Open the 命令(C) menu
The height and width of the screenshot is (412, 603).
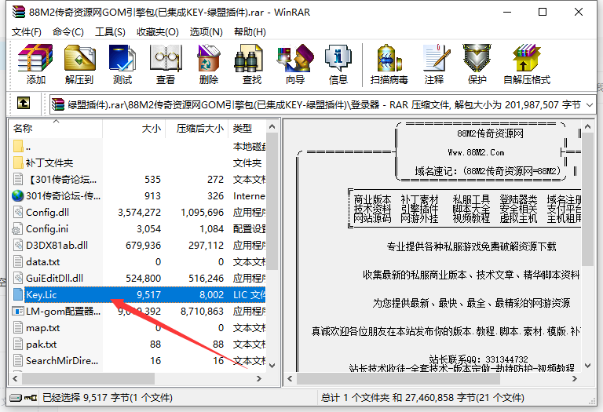tap(68, 32)
